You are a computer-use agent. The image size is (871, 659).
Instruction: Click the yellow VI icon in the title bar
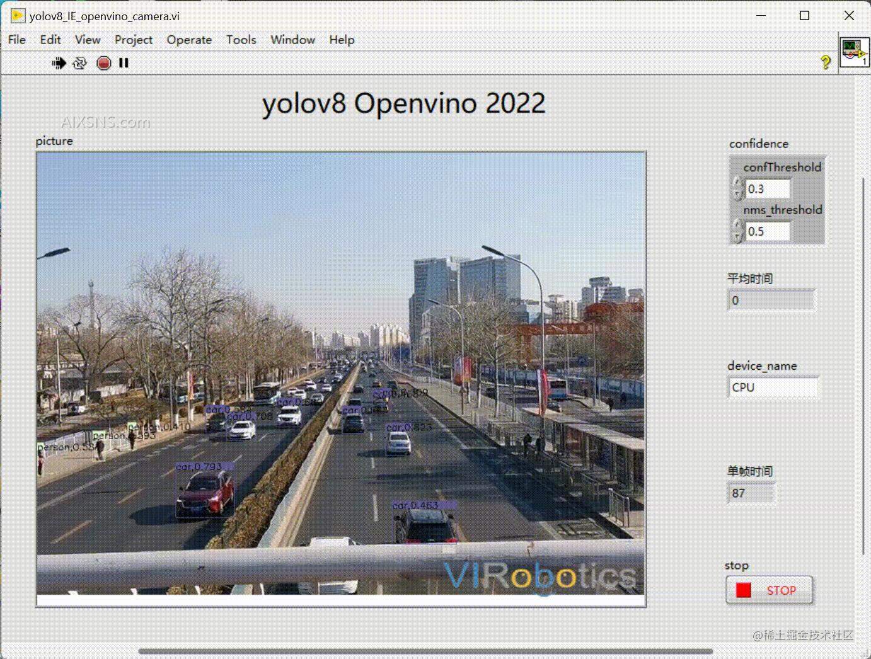pyautogui.click(x=16, y=15)
